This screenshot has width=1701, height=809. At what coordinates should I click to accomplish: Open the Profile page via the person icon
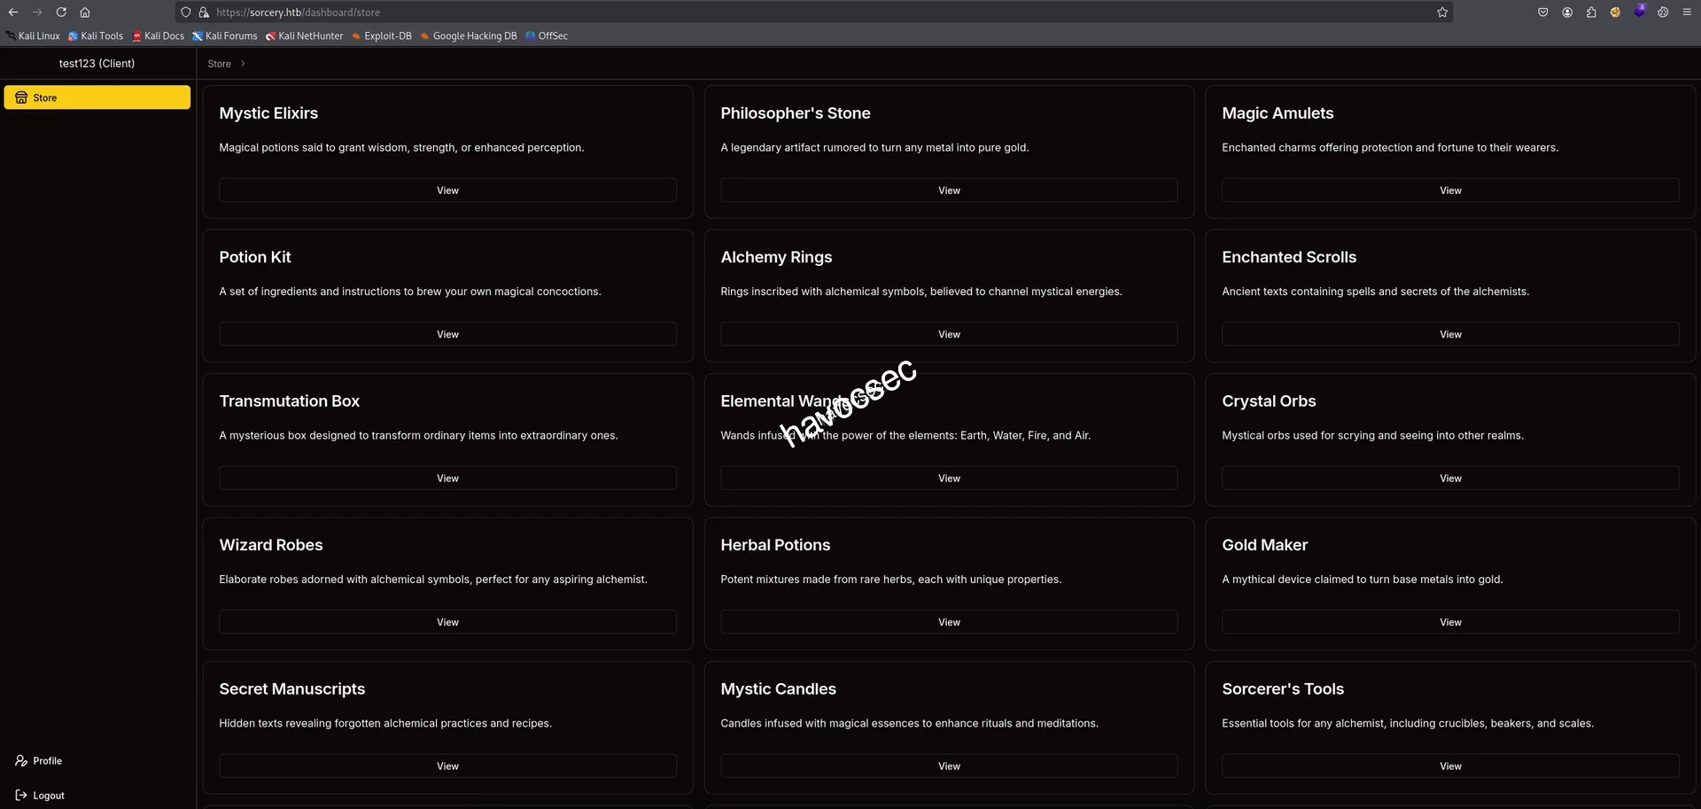tap(19, 760)
